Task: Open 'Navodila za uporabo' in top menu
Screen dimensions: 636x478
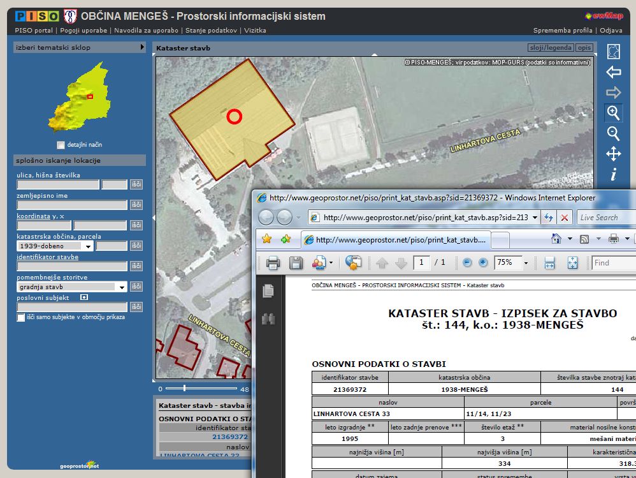Action: 146,30
